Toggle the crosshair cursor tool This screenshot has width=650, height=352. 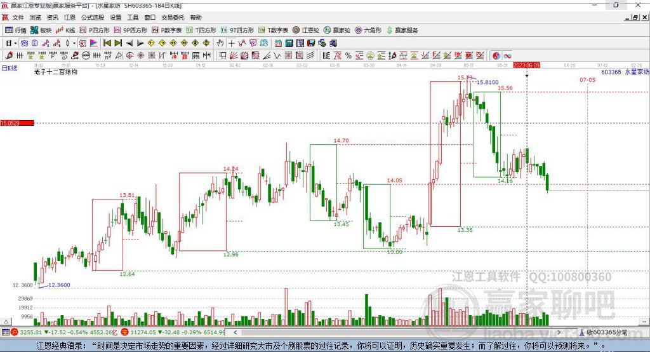click(x=231, y=43)
